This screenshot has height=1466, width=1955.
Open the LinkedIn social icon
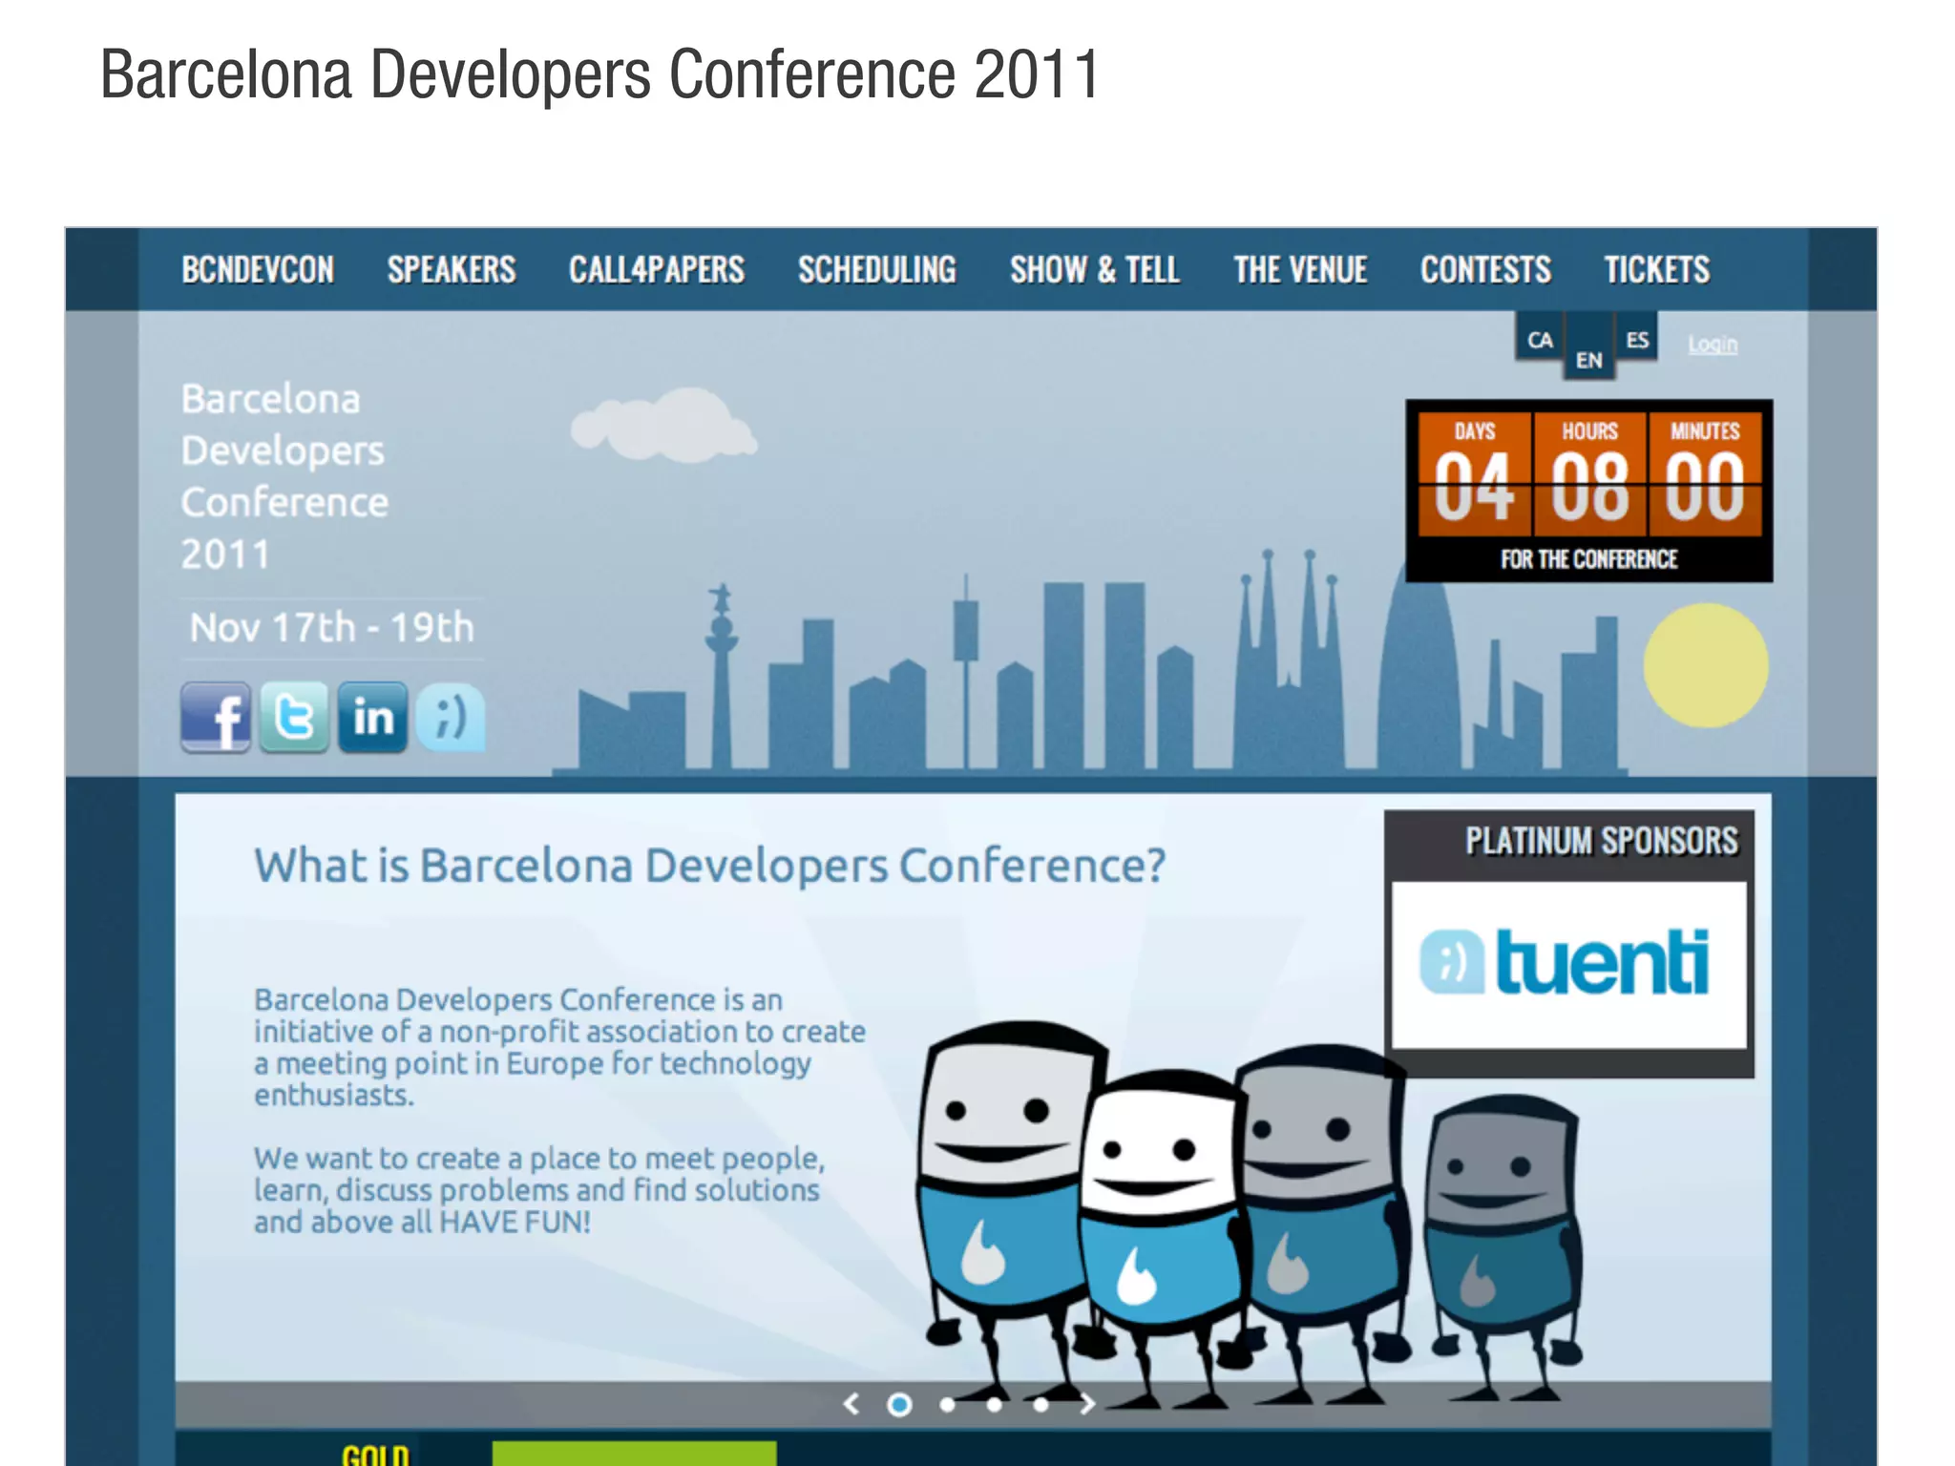(372, 717)
